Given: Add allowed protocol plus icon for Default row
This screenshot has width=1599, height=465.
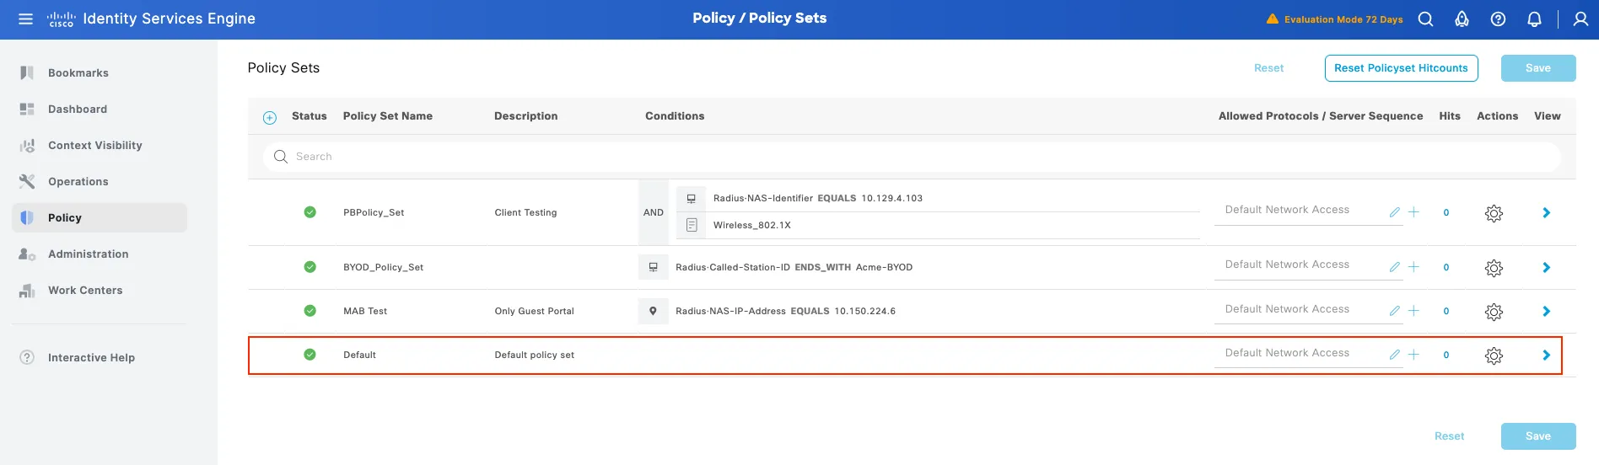Looking at the screenshot, I should pyautogui.click(x=1414, y=355).
